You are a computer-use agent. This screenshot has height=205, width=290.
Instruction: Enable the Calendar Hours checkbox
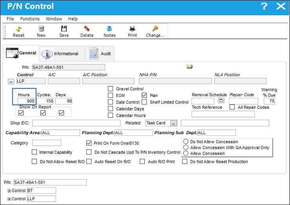click(110, 115)
